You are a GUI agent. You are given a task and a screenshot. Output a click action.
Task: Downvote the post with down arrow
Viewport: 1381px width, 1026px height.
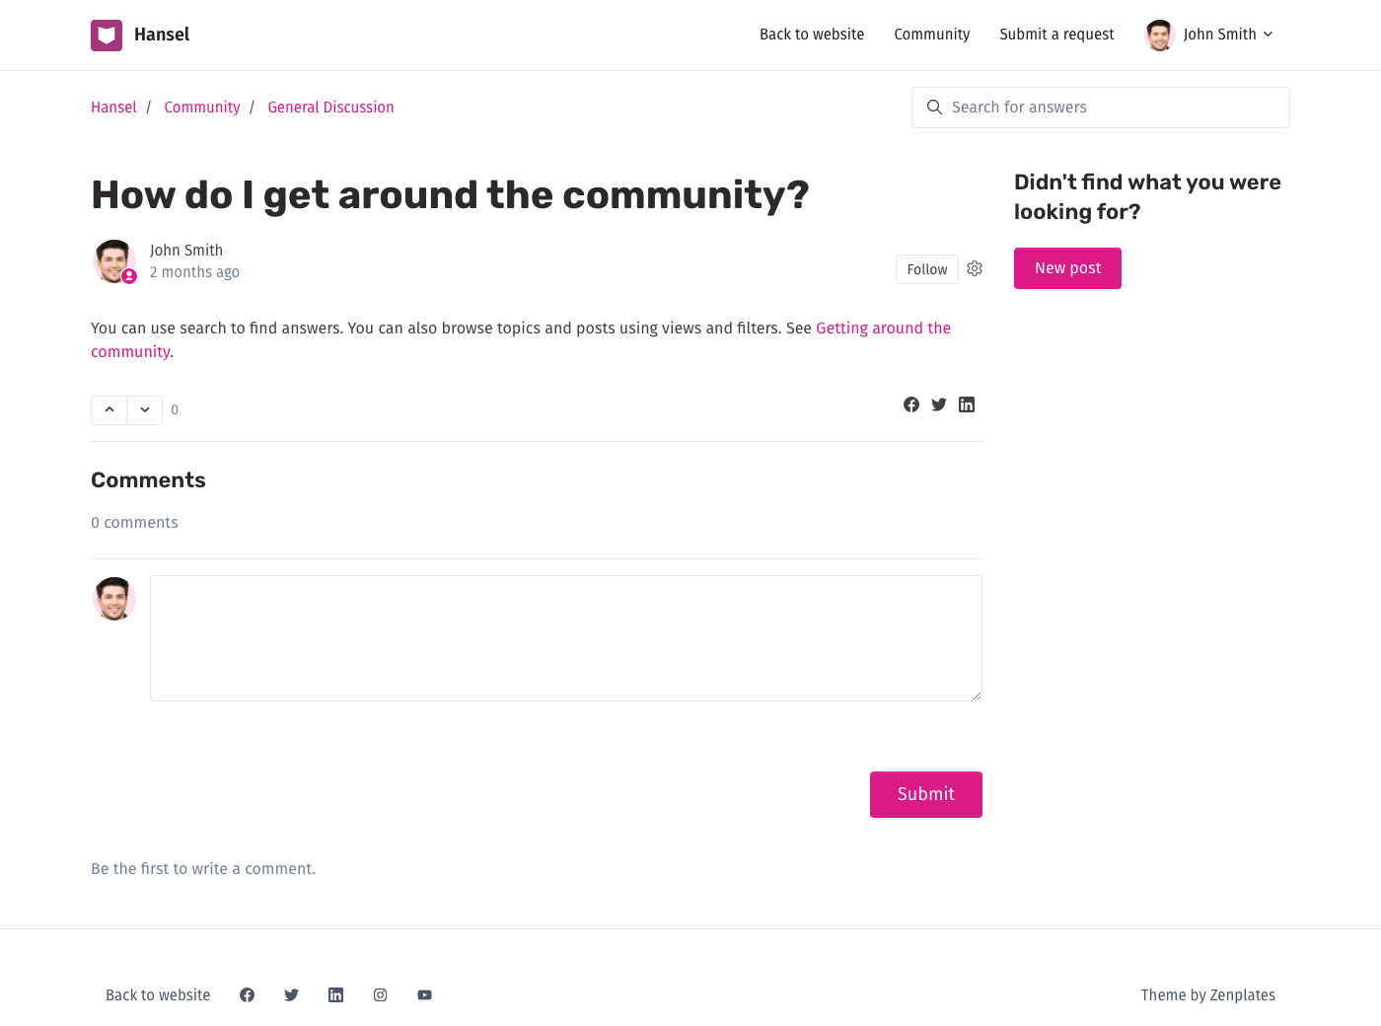pyautogui.click(x=145, y=409)
